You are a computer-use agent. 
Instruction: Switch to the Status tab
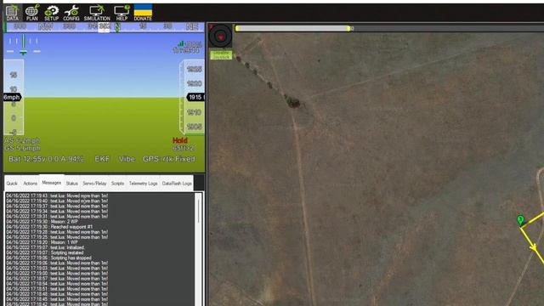click(x=71, y=184)
